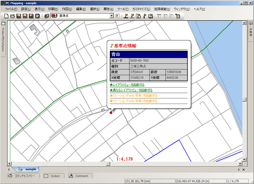
Task: Click the grayed table icon with arrow
Action: pos(165,16)
